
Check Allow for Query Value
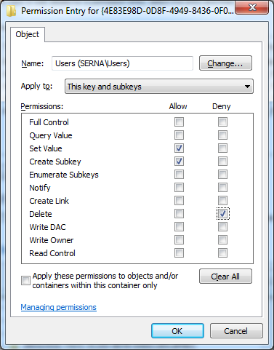pos(179,135)
